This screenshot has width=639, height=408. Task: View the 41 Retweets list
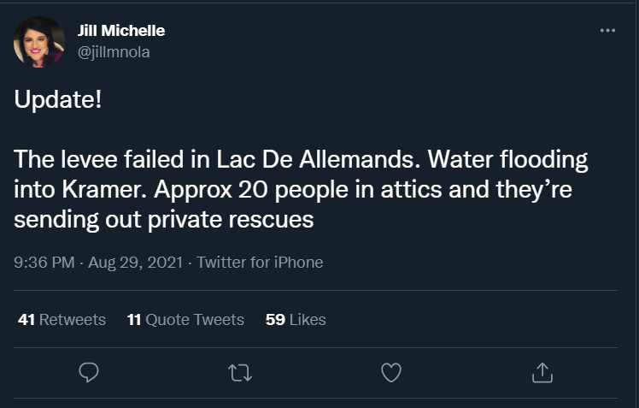coord(62,319)
